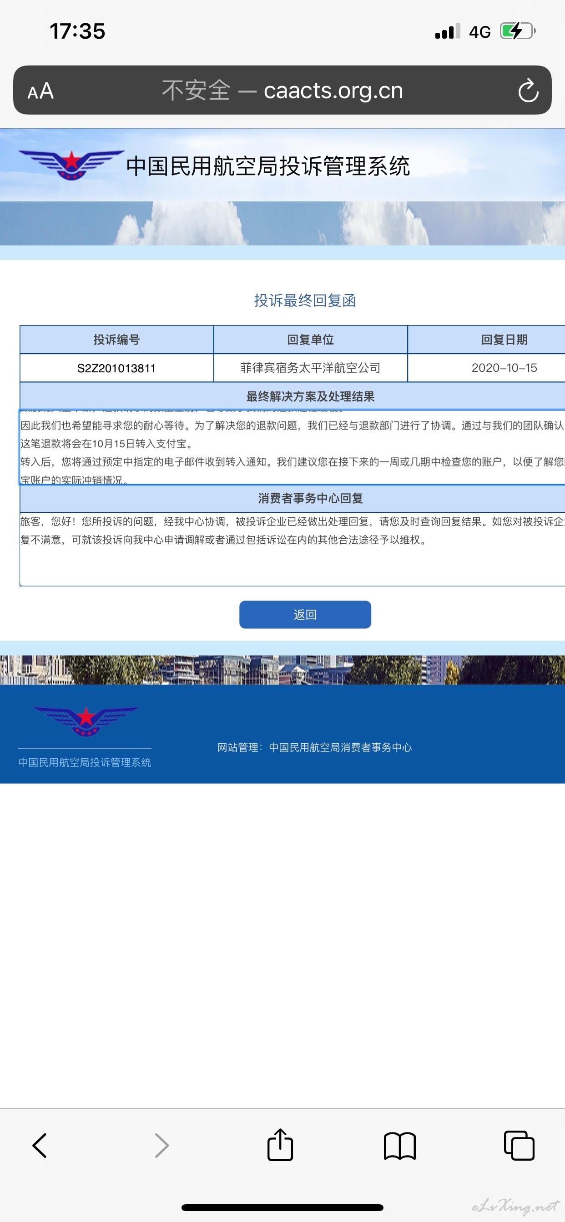The width and height of the screenshot is (565, 1222).
Task: Click cell 菲律宾宿务太平洋航空公司
Action: (x=311, y=368)
